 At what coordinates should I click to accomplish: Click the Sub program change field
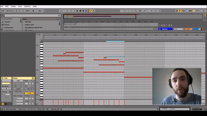tap(18, 101)
